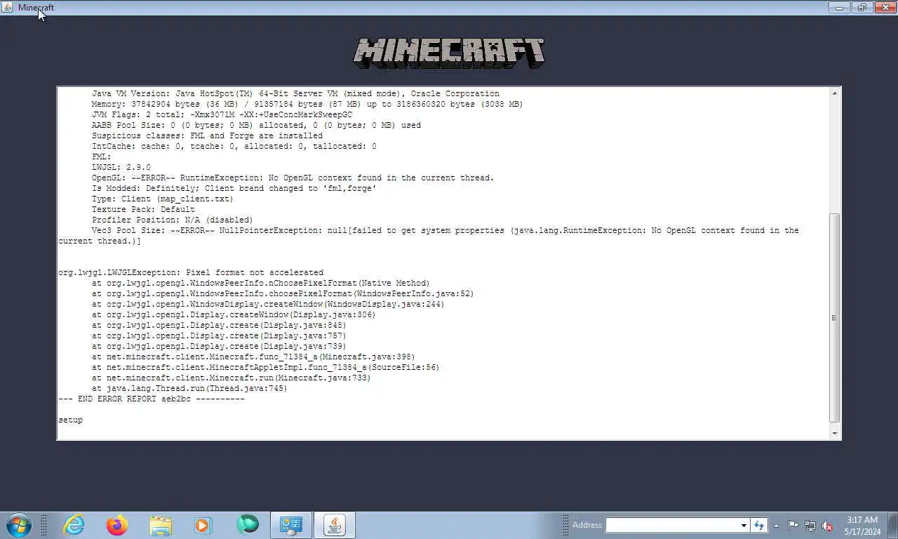The width and height of the screenshot is (898, 539).
Task: Click 'Type: Client (map_client.txt)' line
Action: tap(162, 199)
